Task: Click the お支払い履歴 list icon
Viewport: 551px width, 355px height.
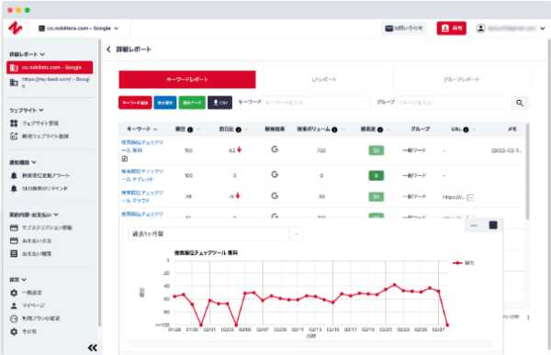Action: point(14,254)
